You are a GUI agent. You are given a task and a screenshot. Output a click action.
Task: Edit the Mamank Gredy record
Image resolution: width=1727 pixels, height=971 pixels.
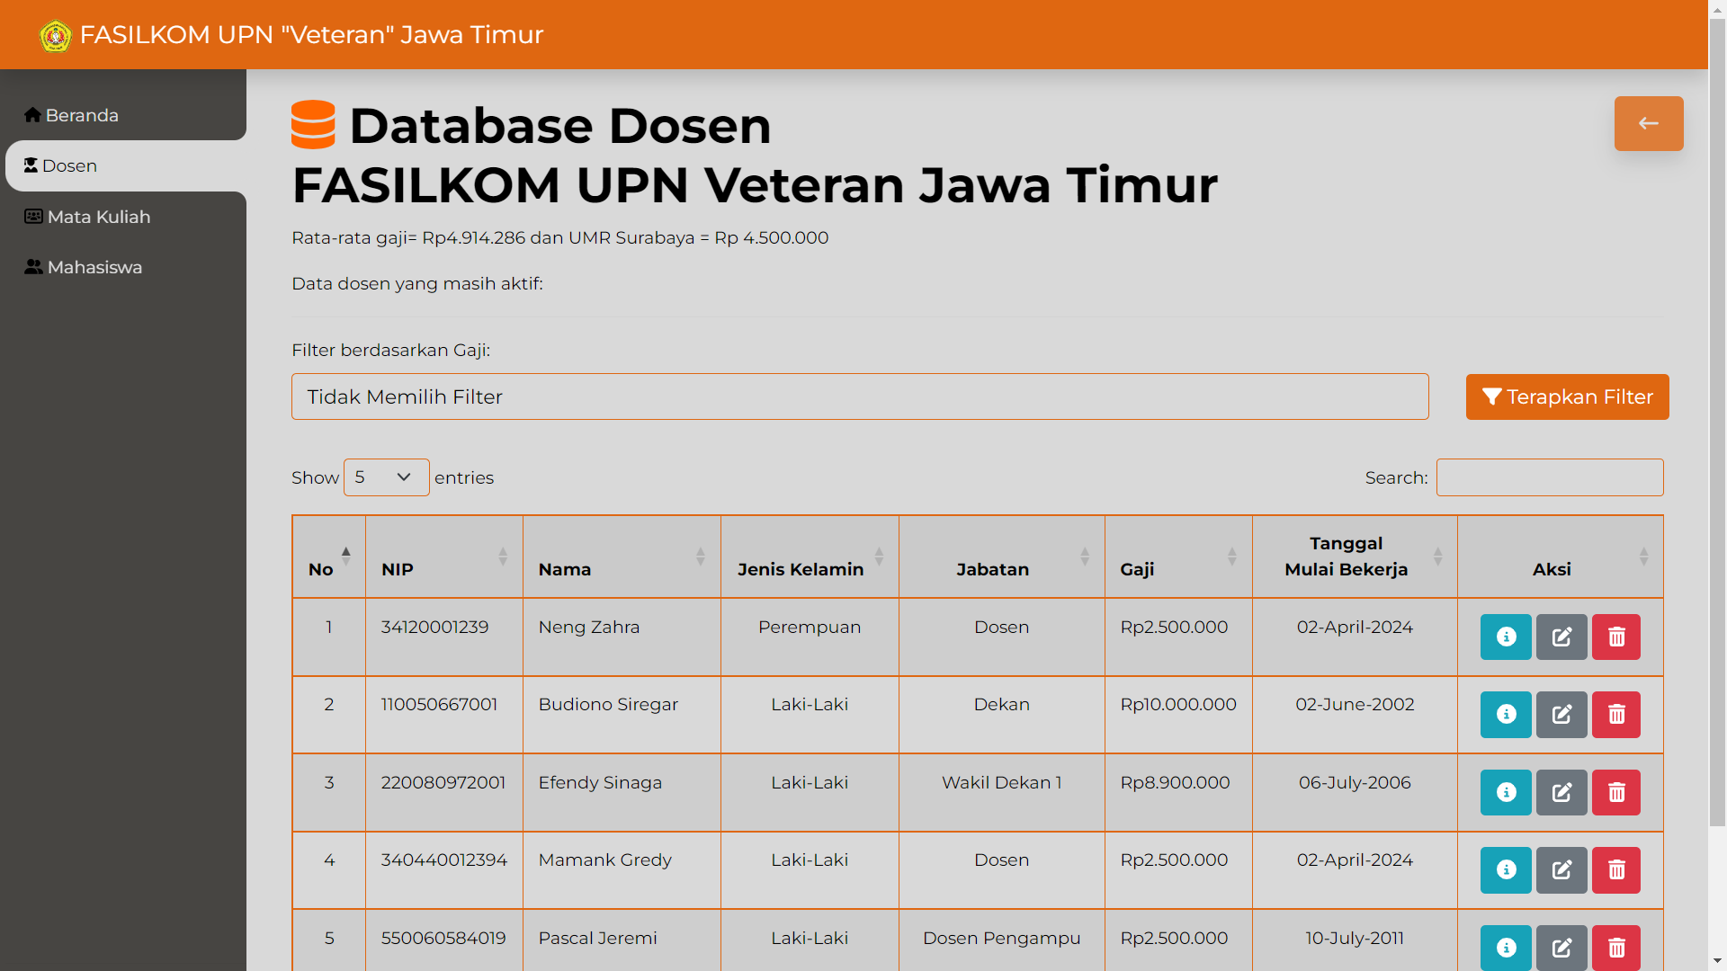[1561, 870]
